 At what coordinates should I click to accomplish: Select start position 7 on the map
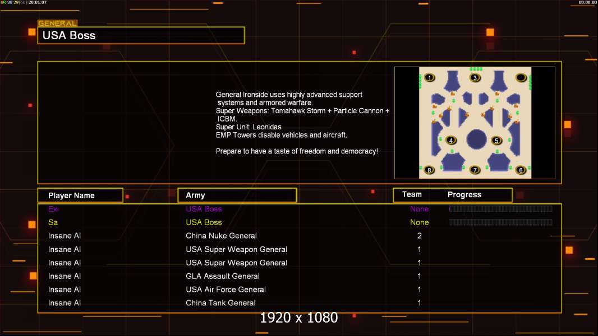pyautogui.click(x=475, y=170)
